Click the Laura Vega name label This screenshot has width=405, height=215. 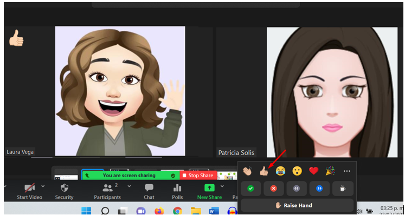click(20, 152)
